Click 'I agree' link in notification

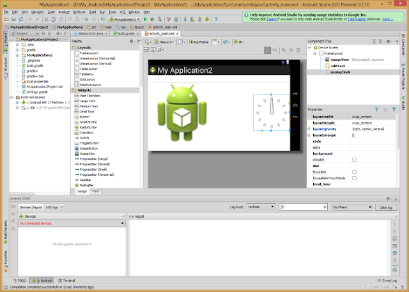click(272, 19)
